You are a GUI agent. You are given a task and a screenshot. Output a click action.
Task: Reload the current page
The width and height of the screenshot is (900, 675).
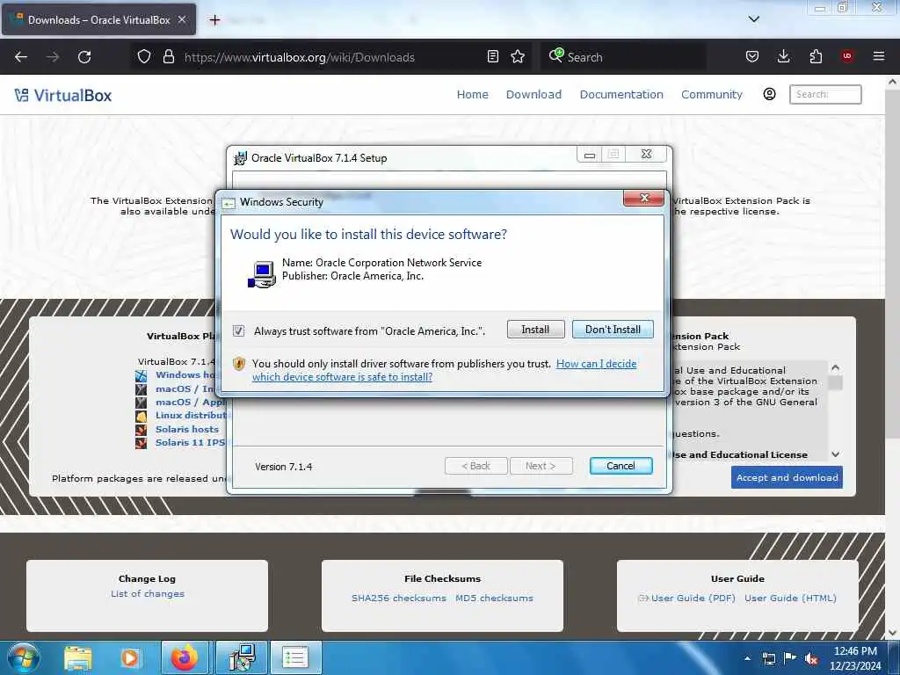click(x=84, y=57)
